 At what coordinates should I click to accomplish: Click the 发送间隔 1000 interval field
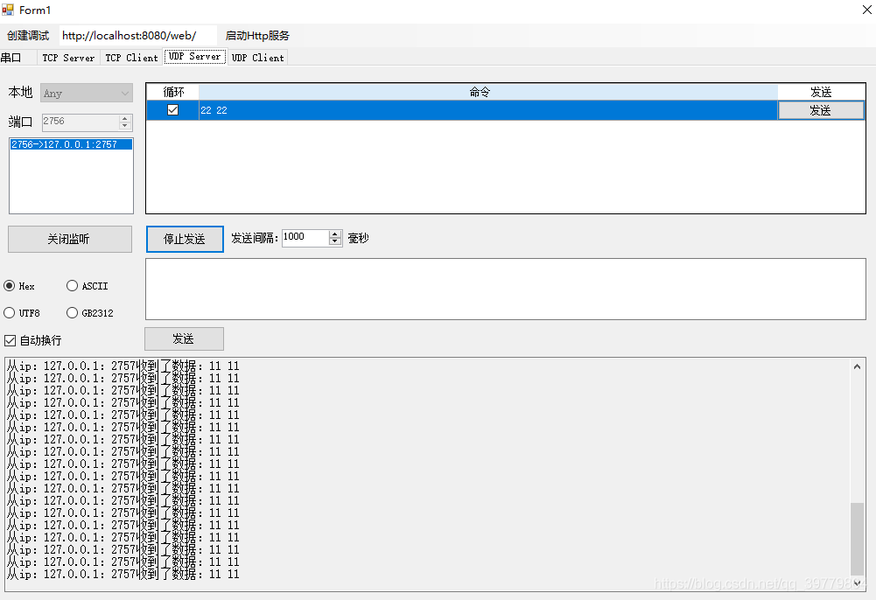(305, 238)
